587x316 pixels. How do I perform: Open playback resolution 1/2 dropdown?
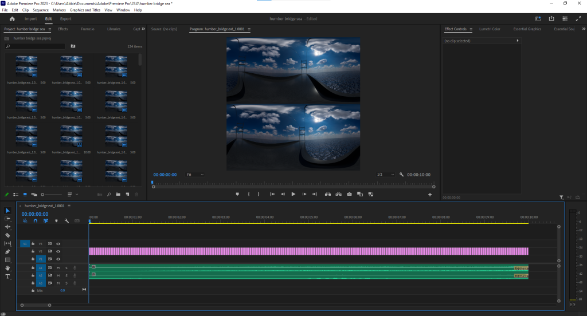pos(385,174)
